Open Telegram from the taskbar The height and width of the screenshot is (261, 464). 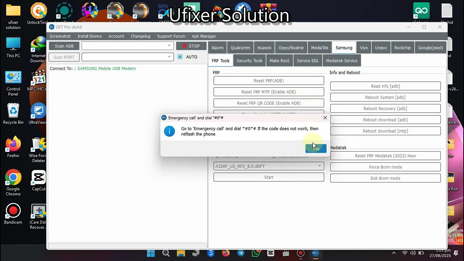[x=241, y=253]
